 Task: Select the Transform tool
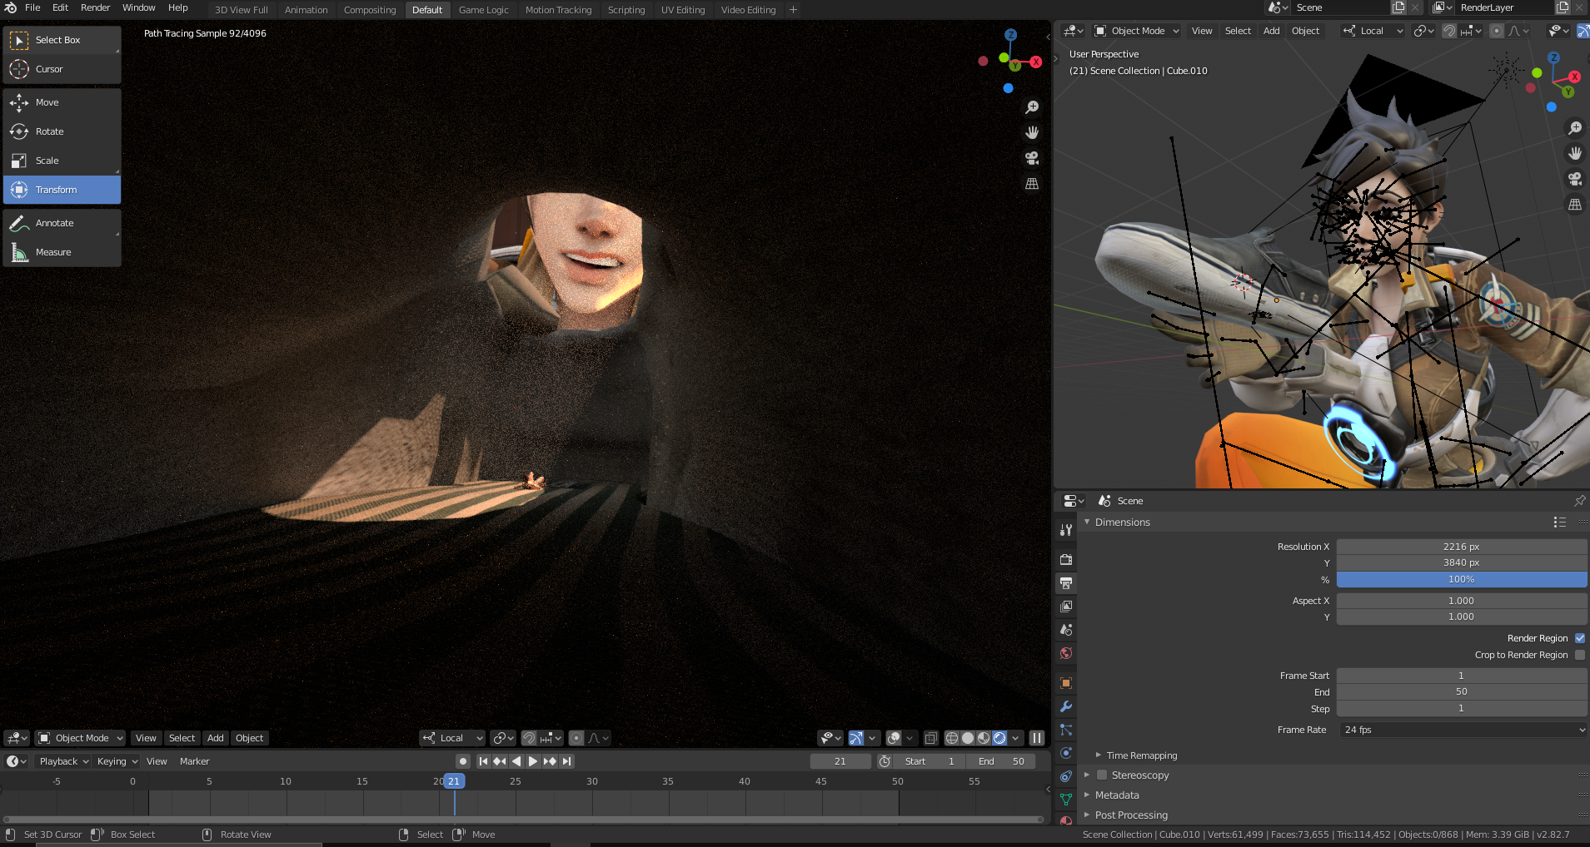point(62,190)
